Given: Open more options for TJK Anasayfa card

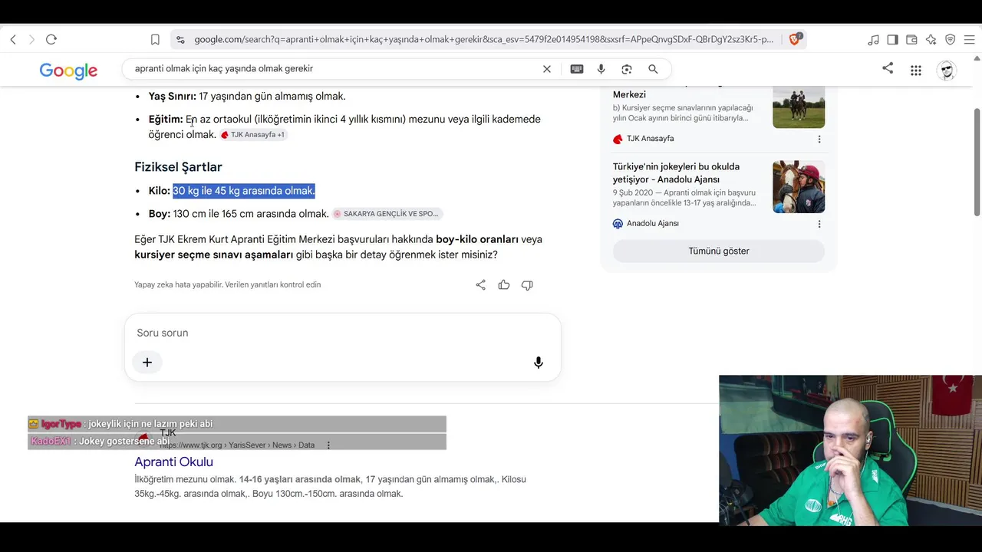Looking at the screenshot, I should [x=819, y=139].
